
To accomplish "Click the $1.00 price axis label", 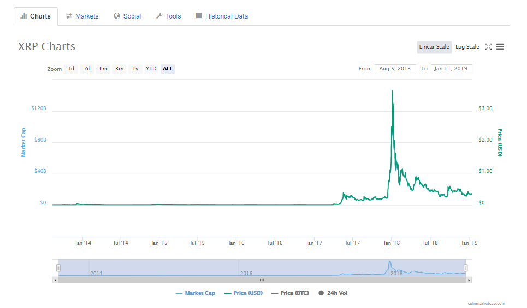I will [485, 171].
